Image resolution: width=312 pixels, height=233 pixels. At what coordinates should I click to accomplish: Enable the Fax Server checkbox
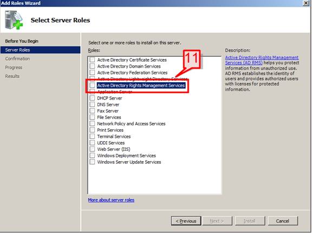92,111
